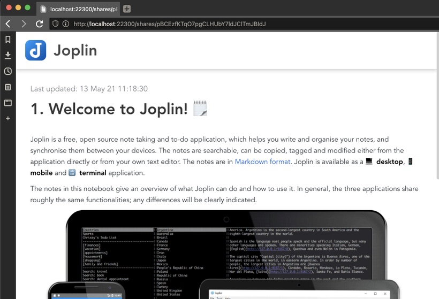Image resolution: width=439 pixels, height=299 pixels.
Task: Open the Window panel in the sidebar
Action: pyautogui.click(x=8, y=102)
